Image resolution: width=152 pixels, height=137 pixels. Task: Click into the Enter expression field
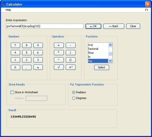coord(45,26)
